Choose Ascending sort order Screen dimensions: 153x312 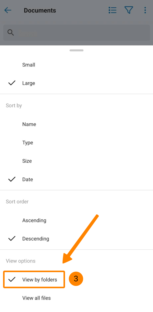click(x=34, y=220)
